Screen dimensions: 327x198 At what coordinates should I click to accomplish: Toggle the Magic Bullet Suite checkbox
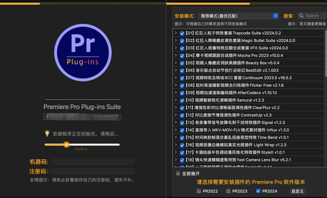182,41
